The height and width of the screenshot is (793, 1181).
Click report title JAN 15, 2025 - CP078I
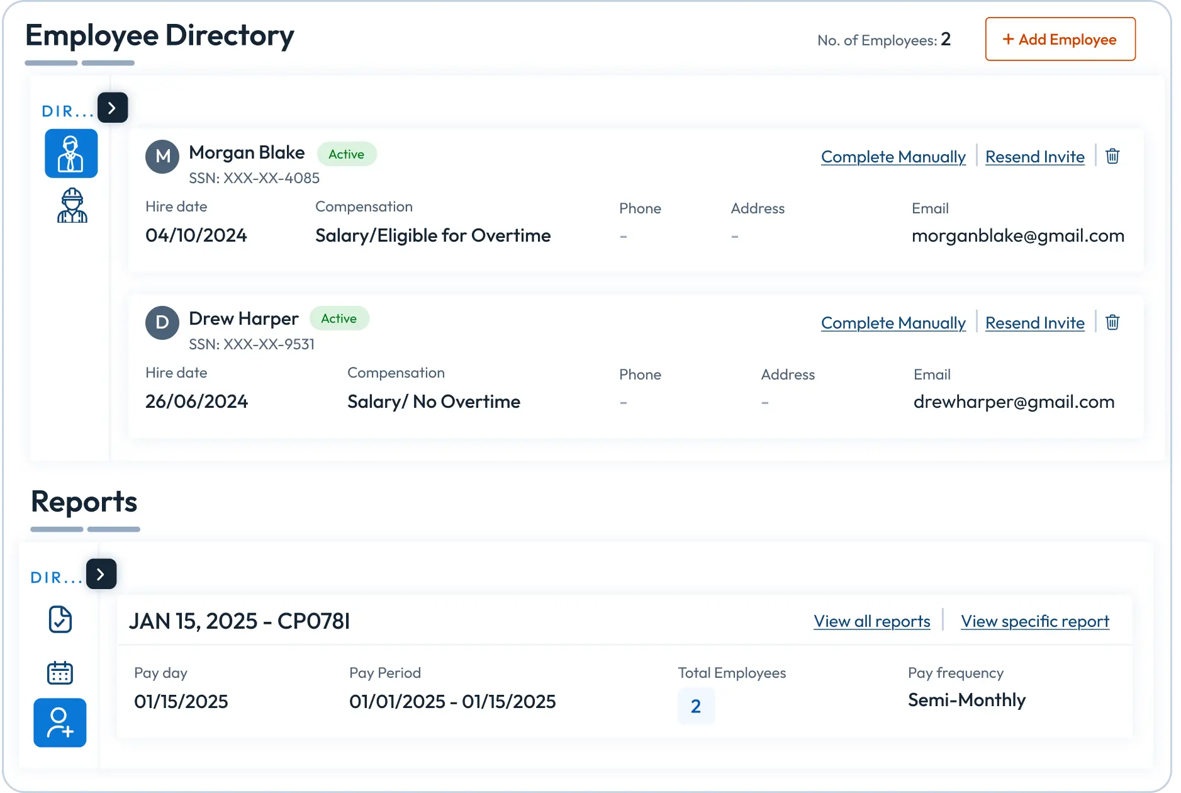[239, 621]
